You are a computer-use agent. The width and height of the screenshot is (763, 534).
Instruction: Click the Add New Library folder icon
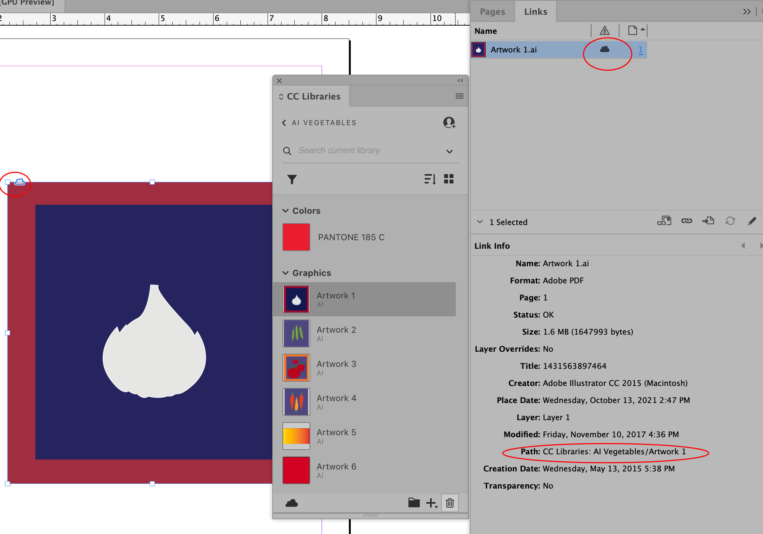point(414,503)
